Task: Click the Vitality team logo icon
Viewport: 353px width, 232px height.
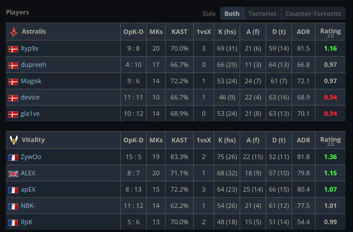Action: [x=13, y=140]
